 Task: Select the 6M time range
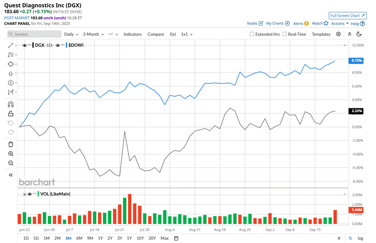coord(79,238)
